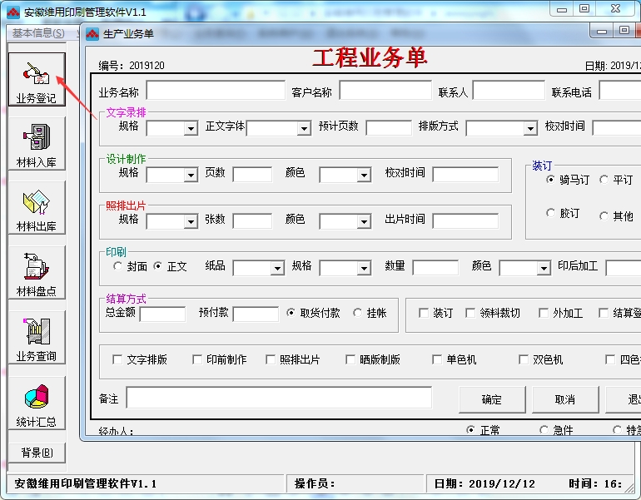Open the 材料出库 sidebar icon
Image resolution: width=641 pixels, height=500 pixels.
point(36,209)
